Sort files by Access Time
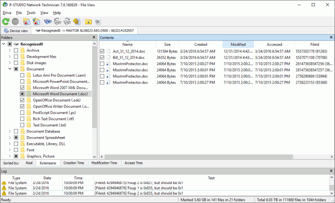 [x=133, y=163]
